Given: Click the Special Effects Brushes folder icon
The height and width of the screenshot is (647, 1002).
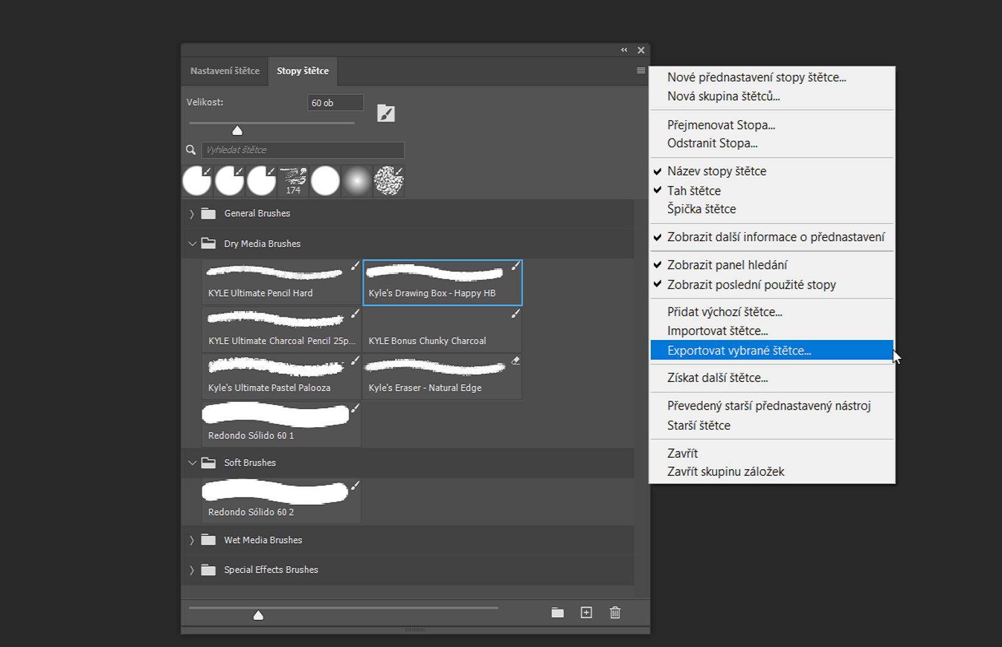Looking at the screenshot, I should coord(209,570).
